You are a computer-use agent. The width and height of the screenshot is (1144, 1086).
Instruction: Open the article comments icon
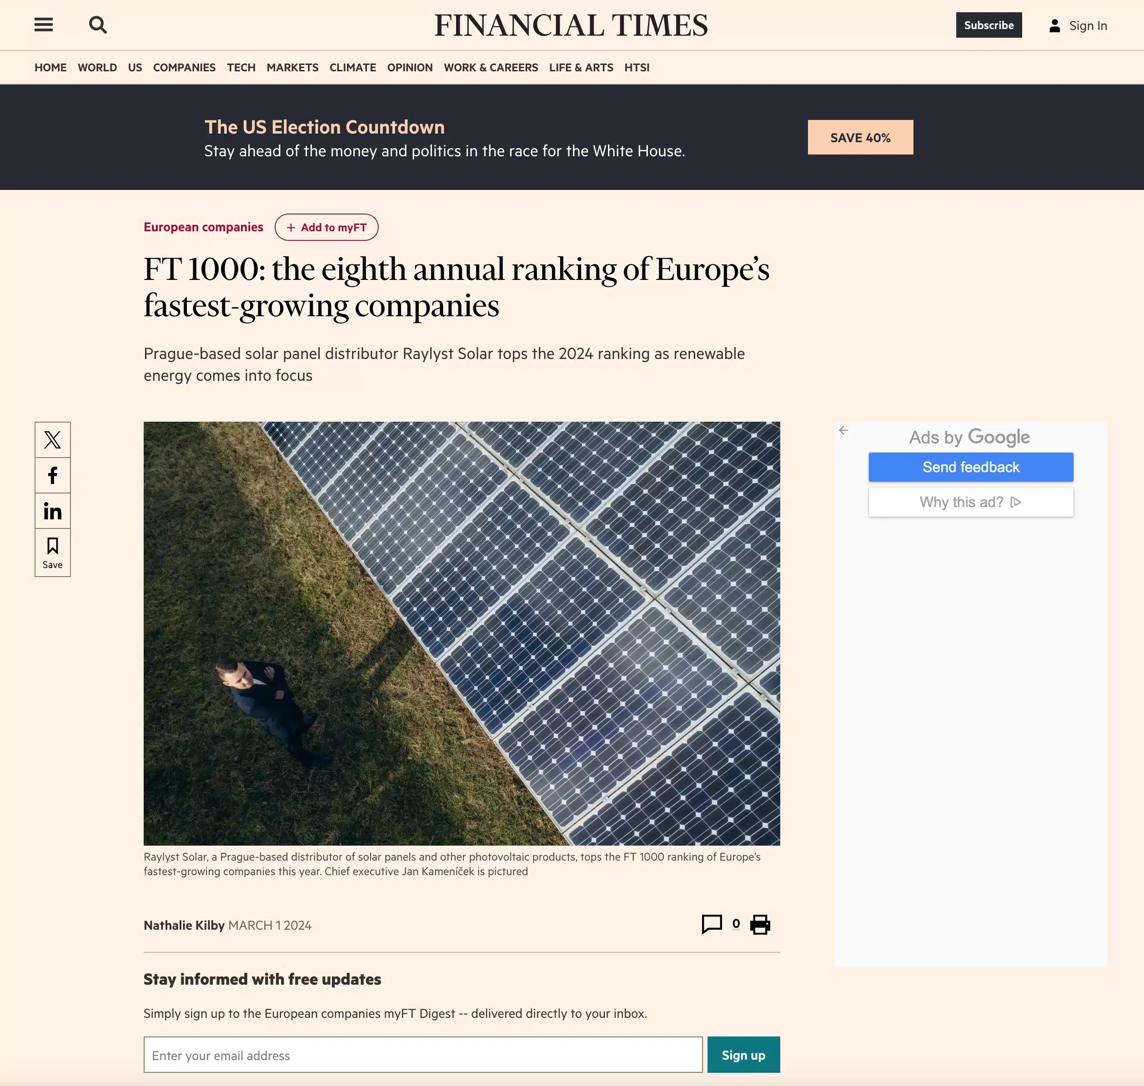click(x=712, y=925)
